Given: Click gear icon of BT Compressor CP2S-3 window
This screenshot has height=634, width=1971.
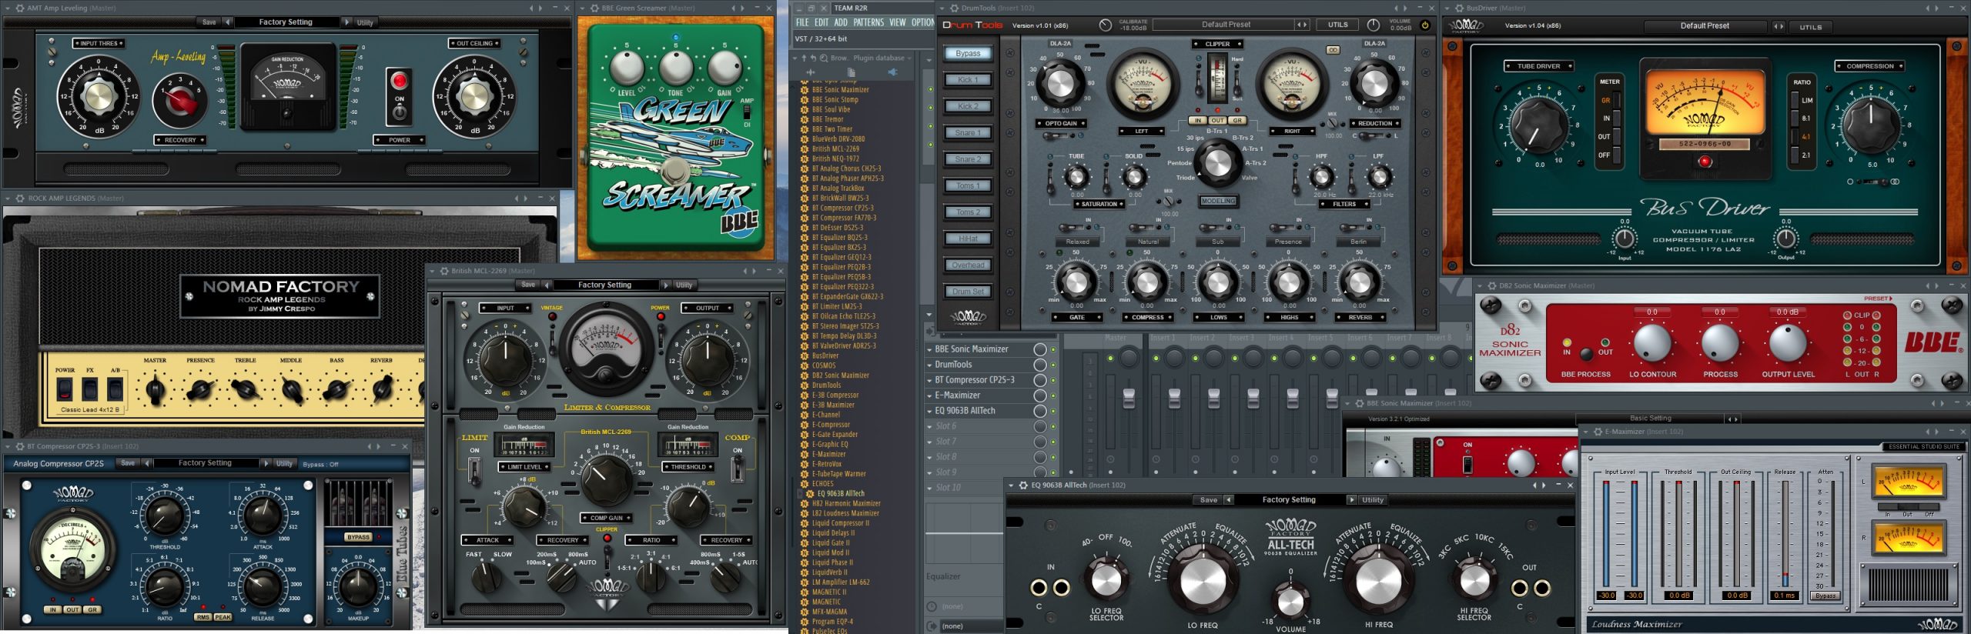Looking at the screenshot, I should pyautogui.click(x=19, y=446).
